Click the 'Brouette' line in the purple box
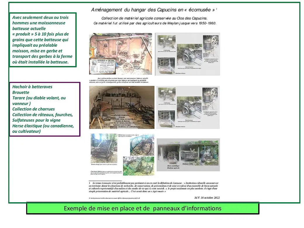The width and height of the screenshot is (304, 228). [x=21, y=92]
